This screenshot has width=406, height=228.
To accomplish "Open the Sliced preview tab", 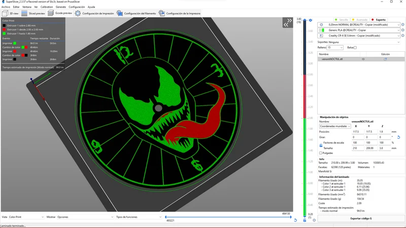I will [x=33, y=13].
